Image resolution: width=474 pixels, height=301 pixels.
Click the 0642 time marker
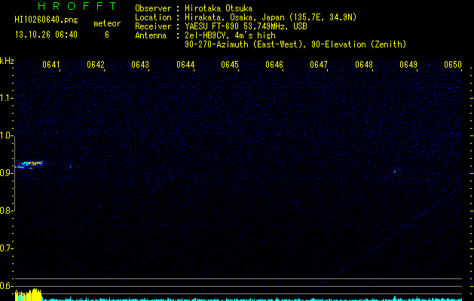point(96,65)
